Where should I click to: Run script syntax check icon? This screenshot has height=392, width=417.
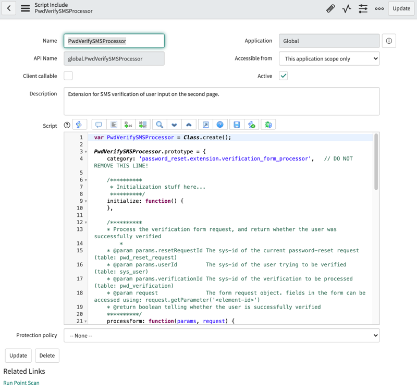click(x=252, y=125)
